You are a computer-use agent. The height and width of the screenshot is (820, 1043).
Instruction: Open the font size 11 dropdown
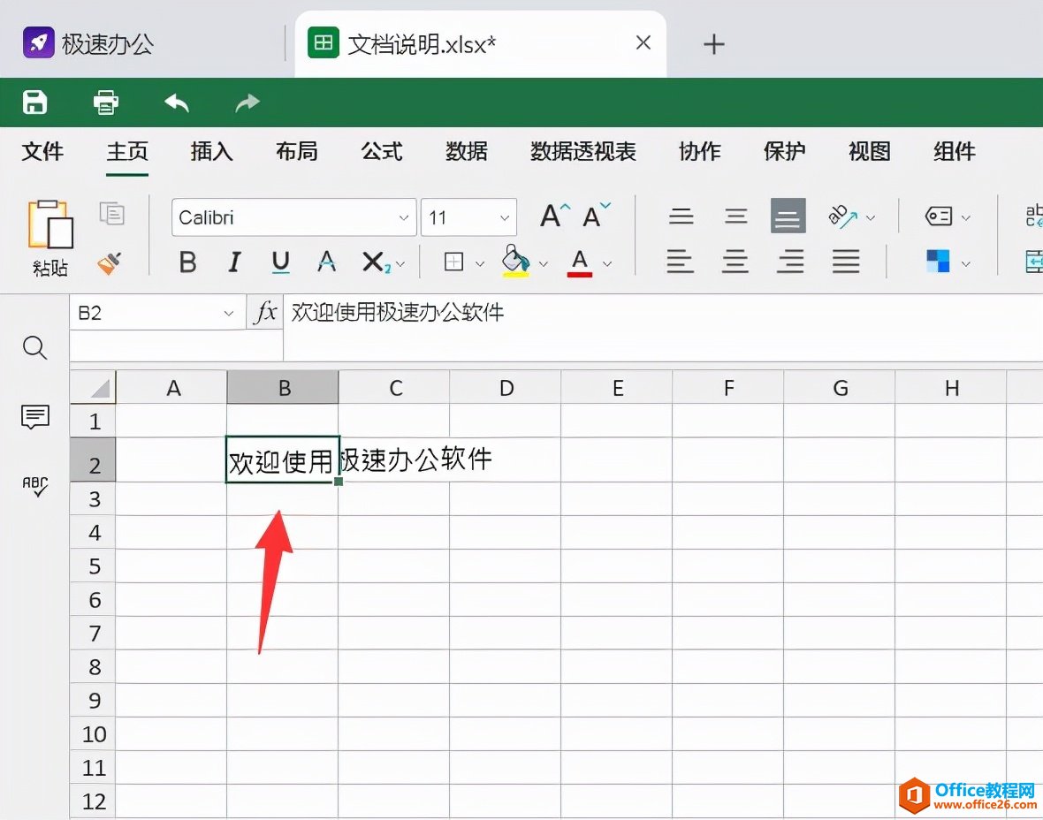click(x=503, y=216)
